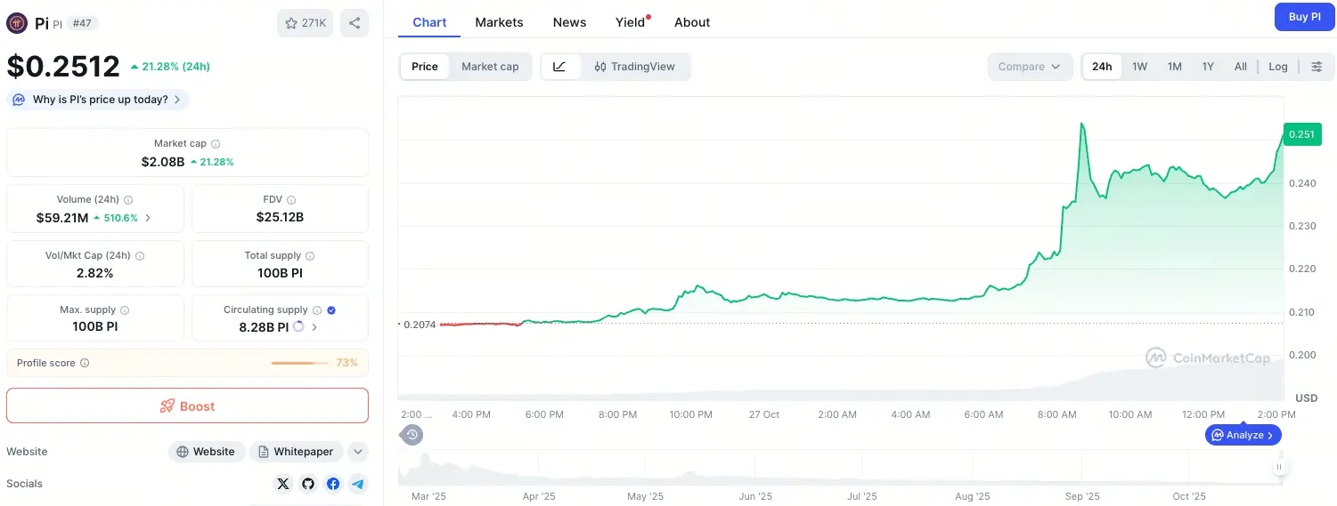The height and width of the screenshot is (506, 1337).
Task: Open the Telegram social link
Action: 358,484
